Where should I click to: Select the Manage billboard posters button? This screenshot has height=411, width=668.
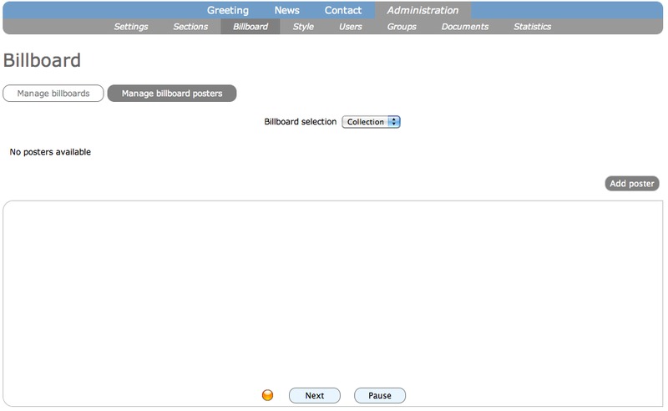(x=172, y=94)
